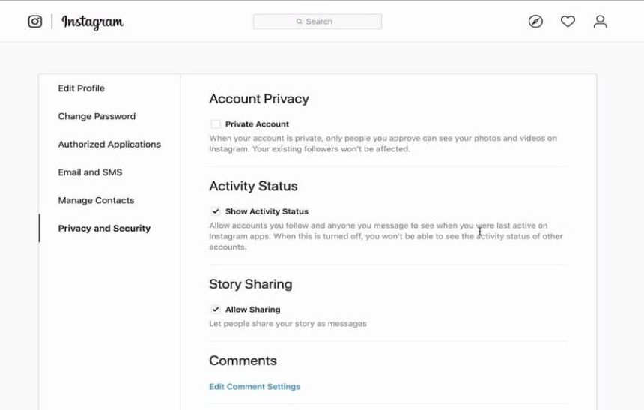Uncheck the Show Activity Status checkbox

click(x=215, y=211)
